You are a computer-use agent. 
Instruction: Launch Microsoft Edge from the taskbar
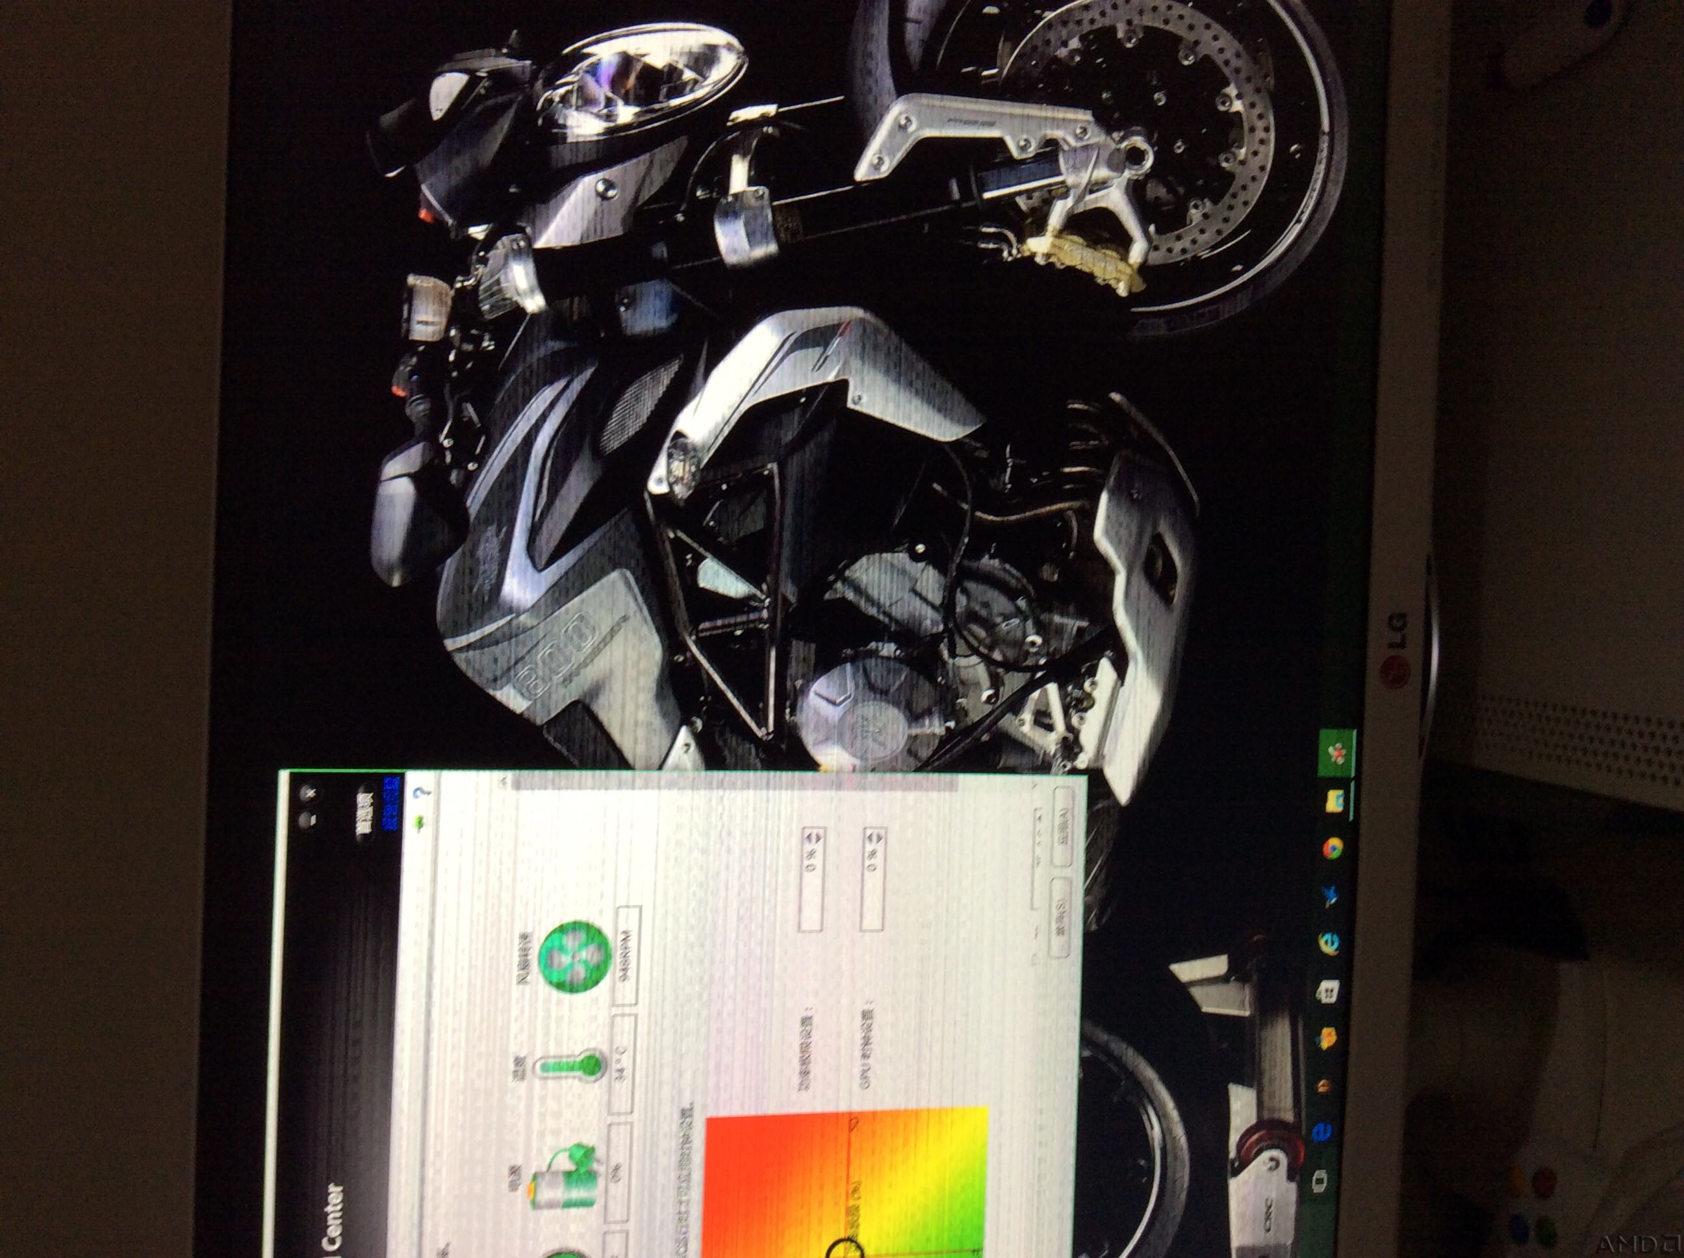(1323, 1133)
